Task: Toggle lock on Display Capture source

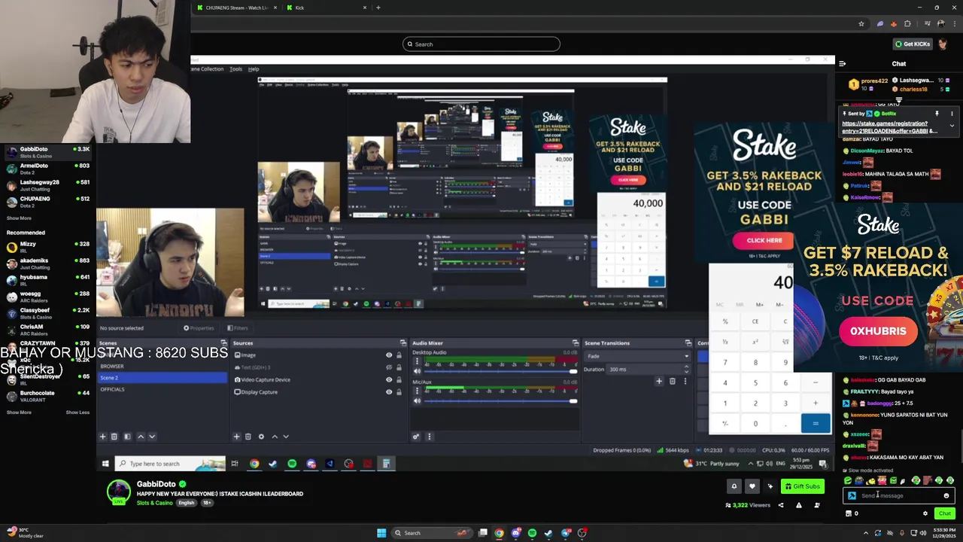Action: (399, 392)
